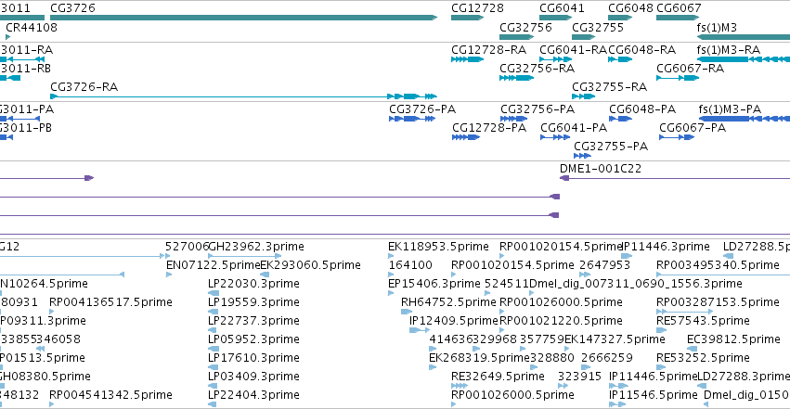Click the CG6048-PA protein label

coord(642,109)
